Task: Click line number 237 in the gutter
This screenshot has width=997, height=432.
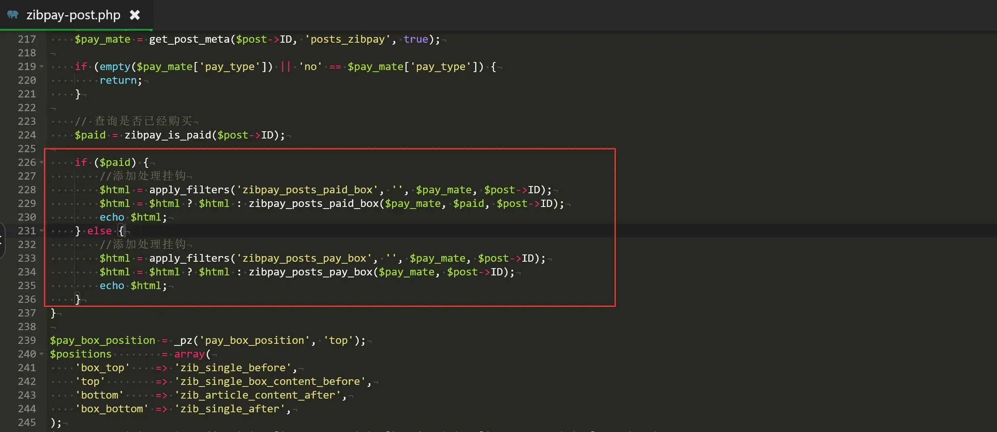Action: tap(27, 313)
